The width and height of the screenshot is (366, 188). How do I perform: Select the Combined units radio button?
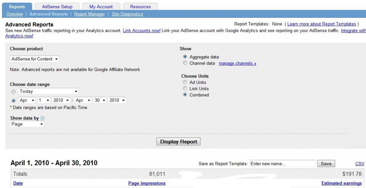click(185, 95)
